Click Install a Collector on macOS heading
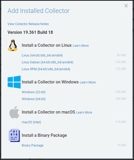 48,112
